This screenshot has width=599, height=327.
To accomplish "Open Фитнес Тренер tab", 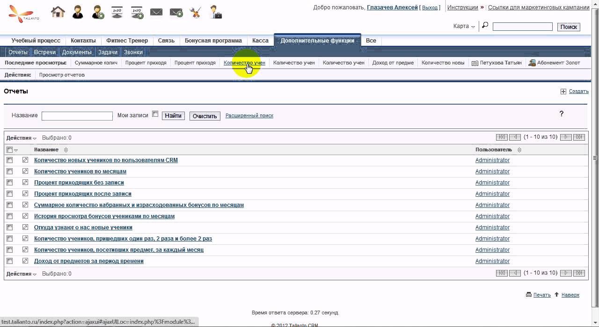I will coord(127,41).
